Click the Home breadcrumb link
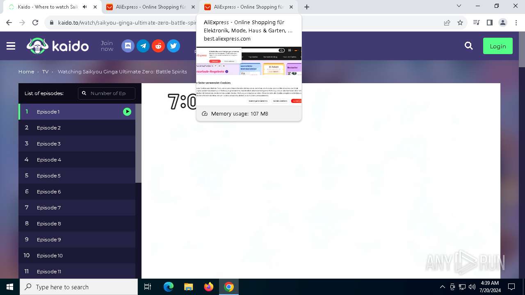525x295 pixels. (26, 71)
